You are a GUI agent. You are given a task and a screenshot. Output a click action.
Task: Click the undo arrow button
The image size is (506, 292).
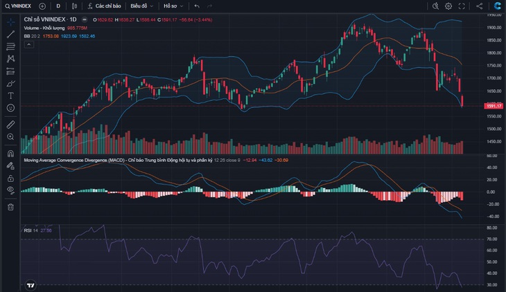click(197, 6)
